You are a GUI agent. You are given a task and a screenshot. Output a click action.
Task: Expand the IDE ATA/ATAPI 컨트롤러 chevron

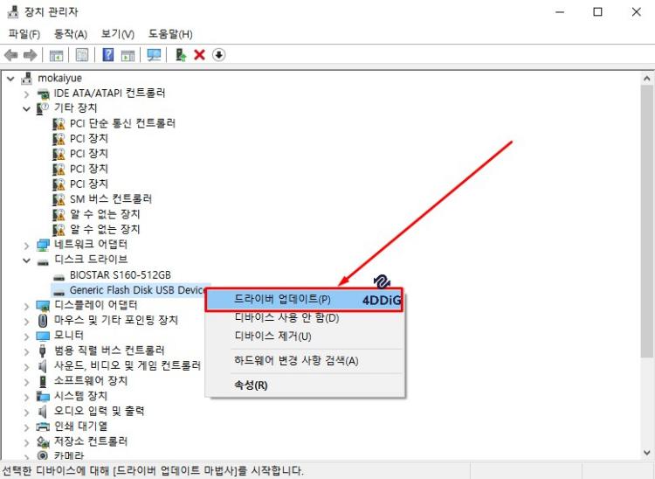click(26, 94)
